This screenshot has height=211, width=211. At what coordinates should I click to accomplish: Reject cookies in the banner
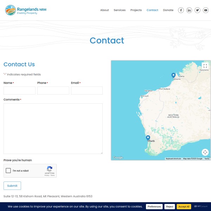(x=170, y=207)
